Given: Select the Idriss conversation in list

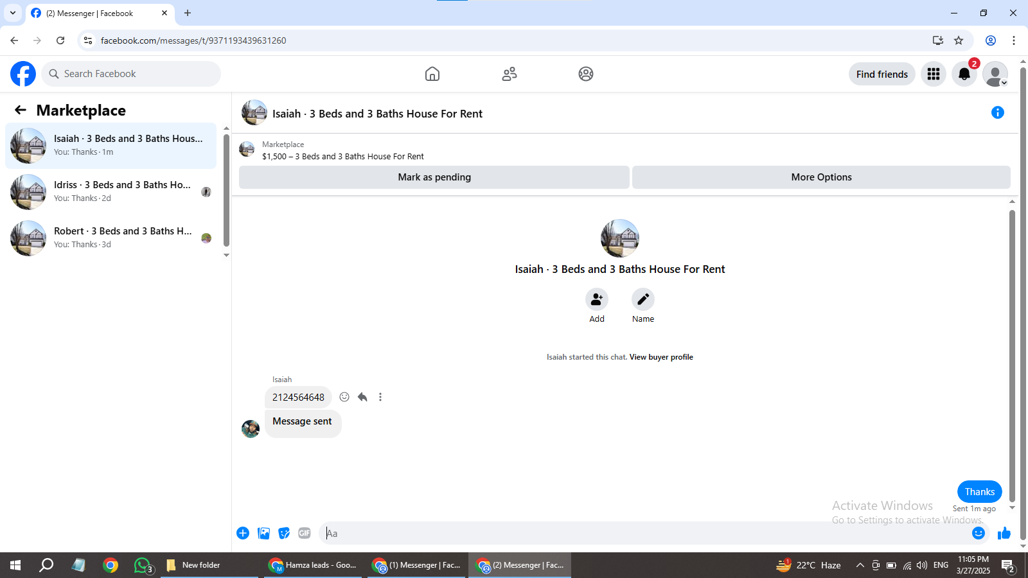Looking at the screenshot, I should [x=111, y=192].
